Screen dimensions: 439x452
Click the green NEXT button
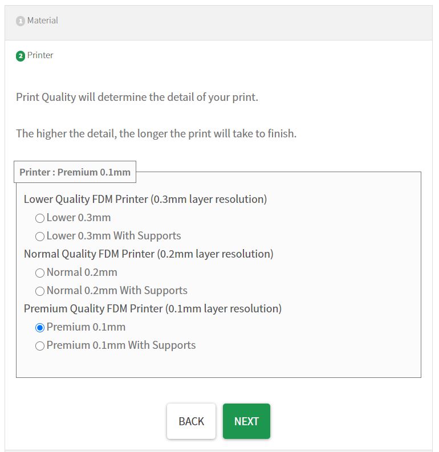click(246, 421)
